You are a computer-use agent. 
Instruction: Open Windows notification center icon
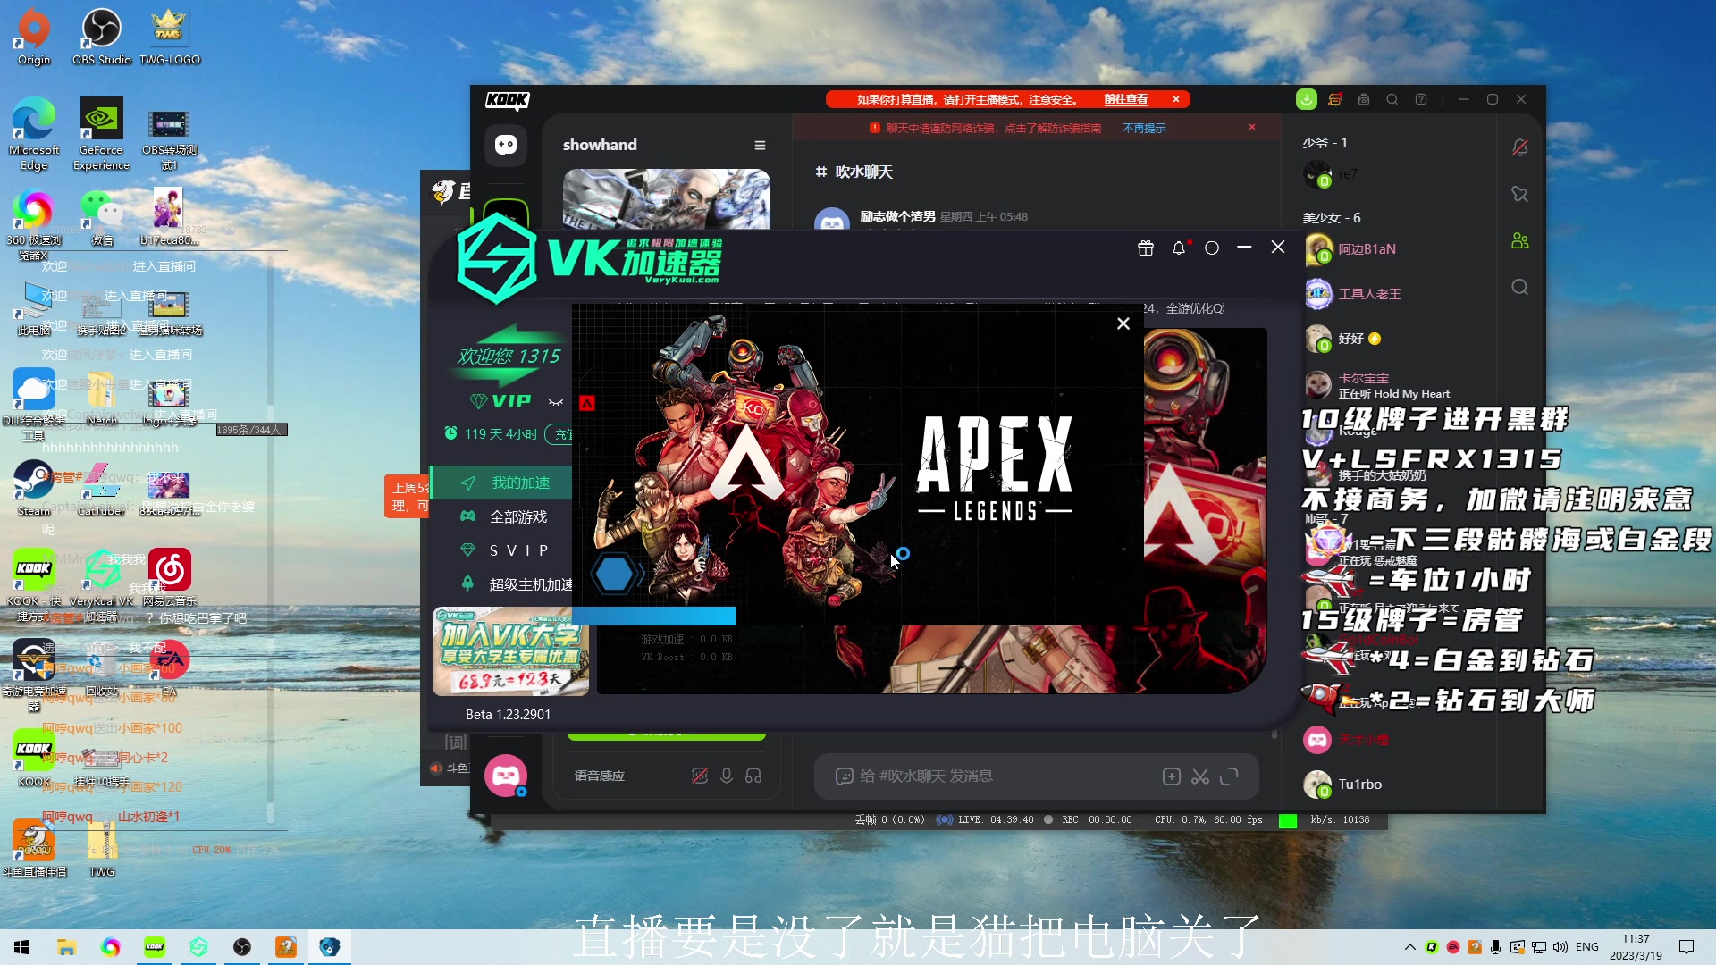(x=1687, y=947)
